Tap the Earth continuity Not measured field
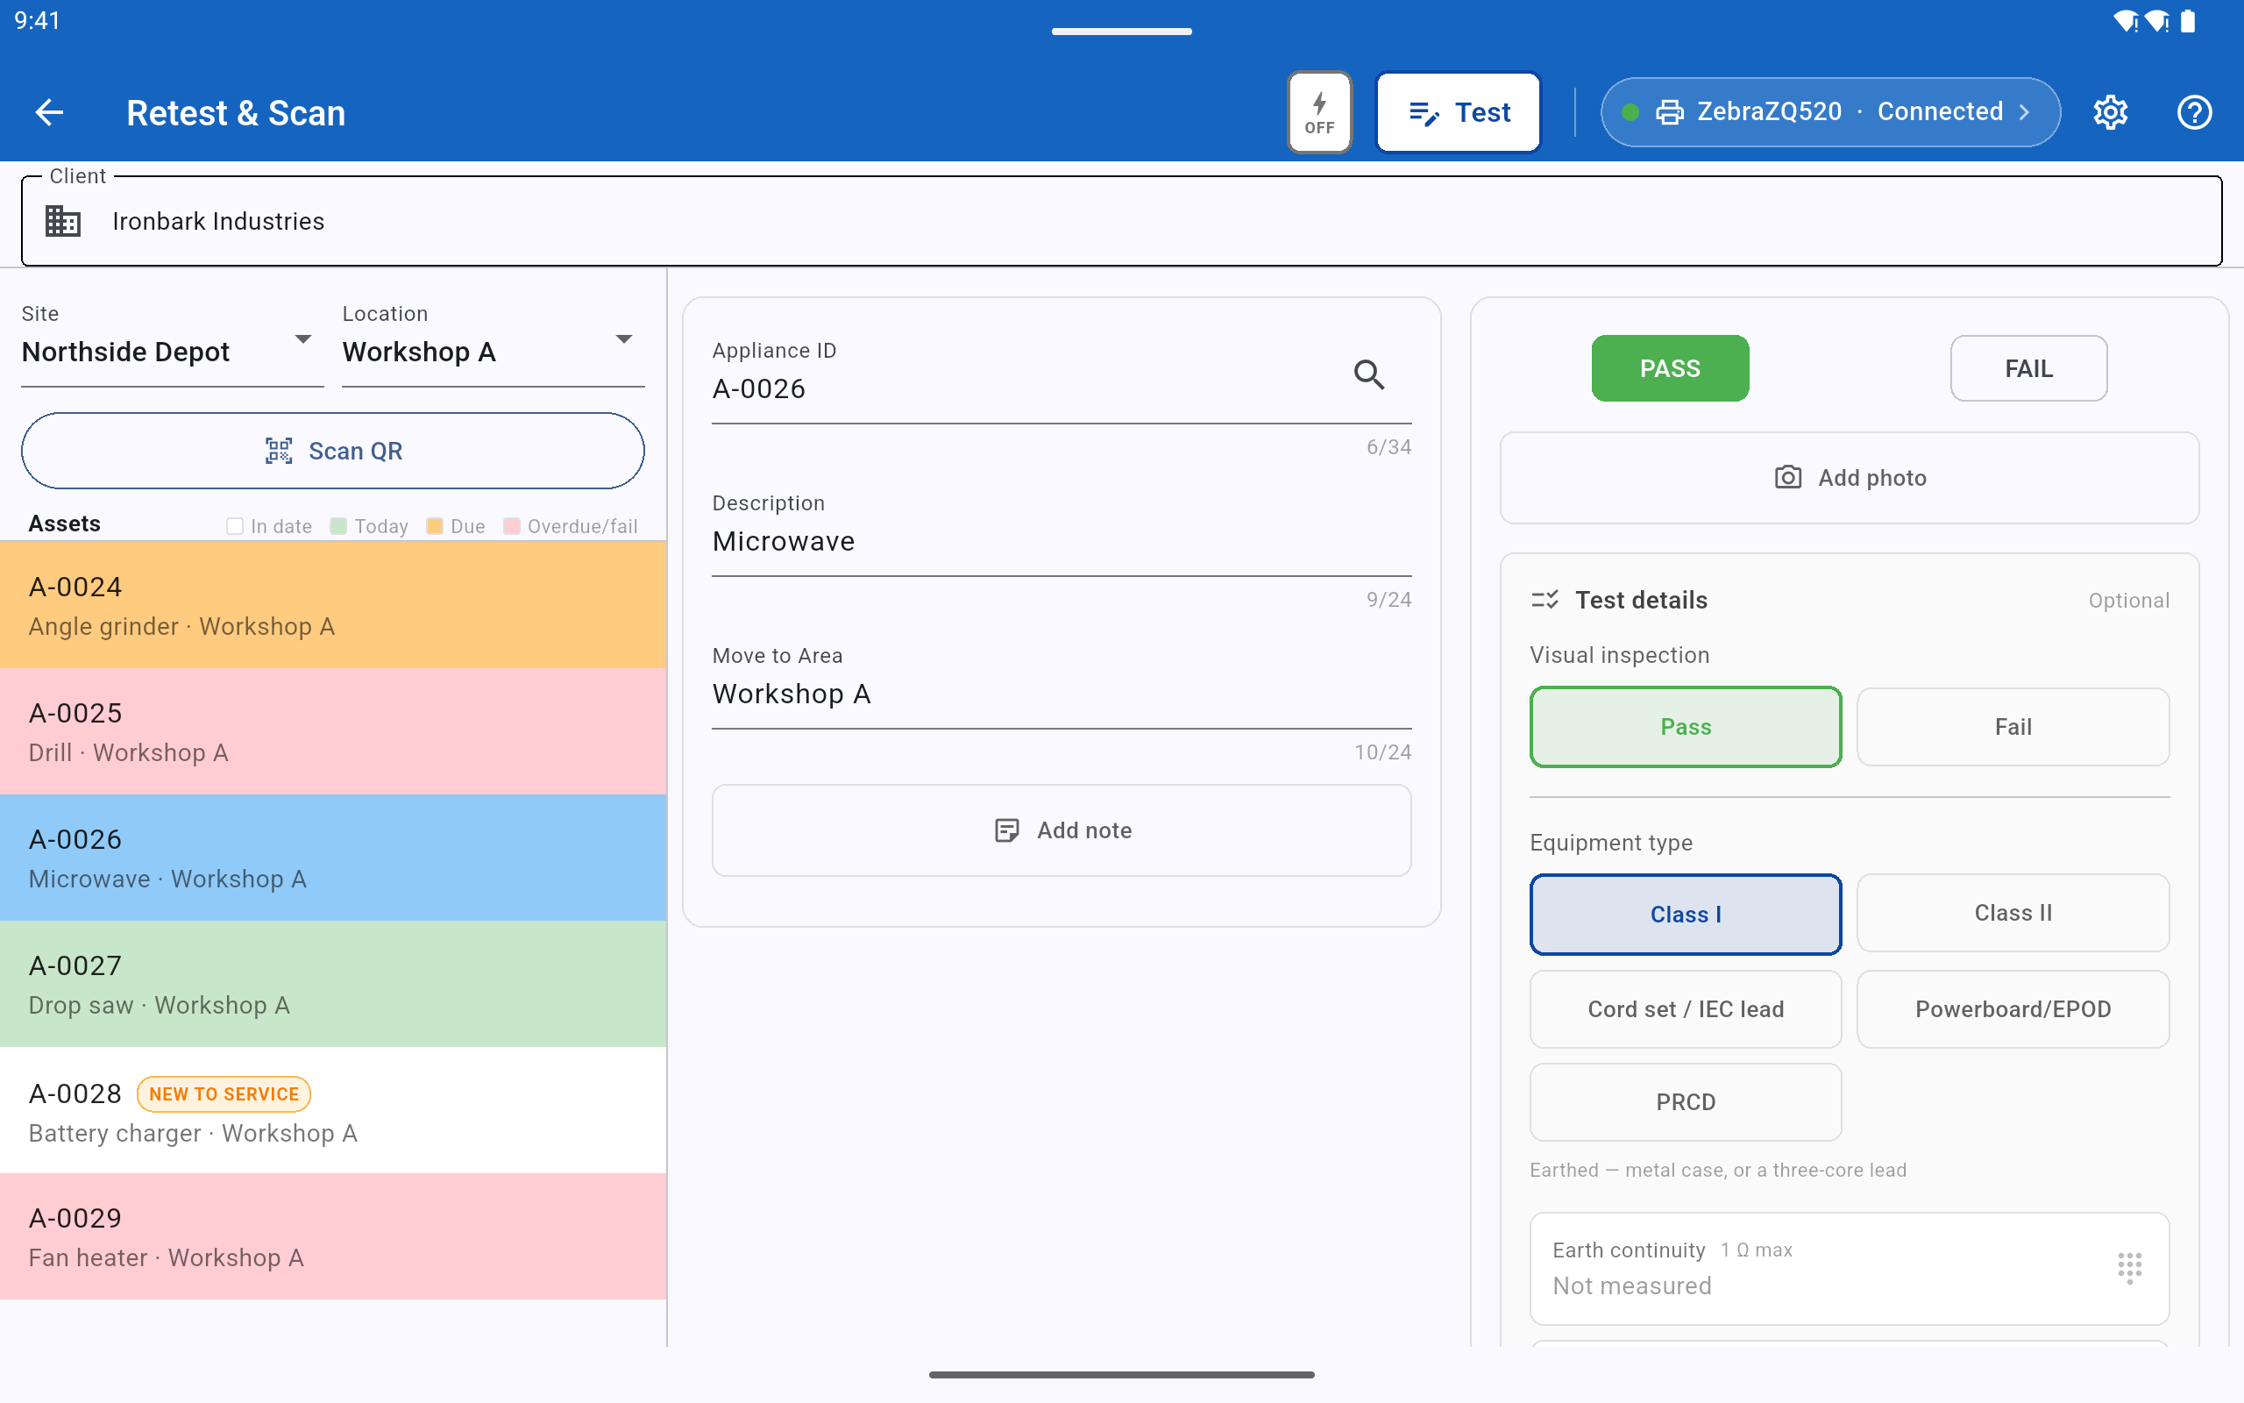The image size is (2244, 1403). (x=1849, y=1269)
